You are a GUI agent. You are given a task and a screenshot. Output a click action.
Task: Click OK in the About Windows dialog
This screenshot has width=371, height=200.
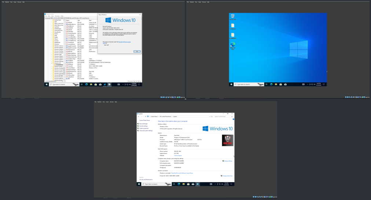coord(137,51)
